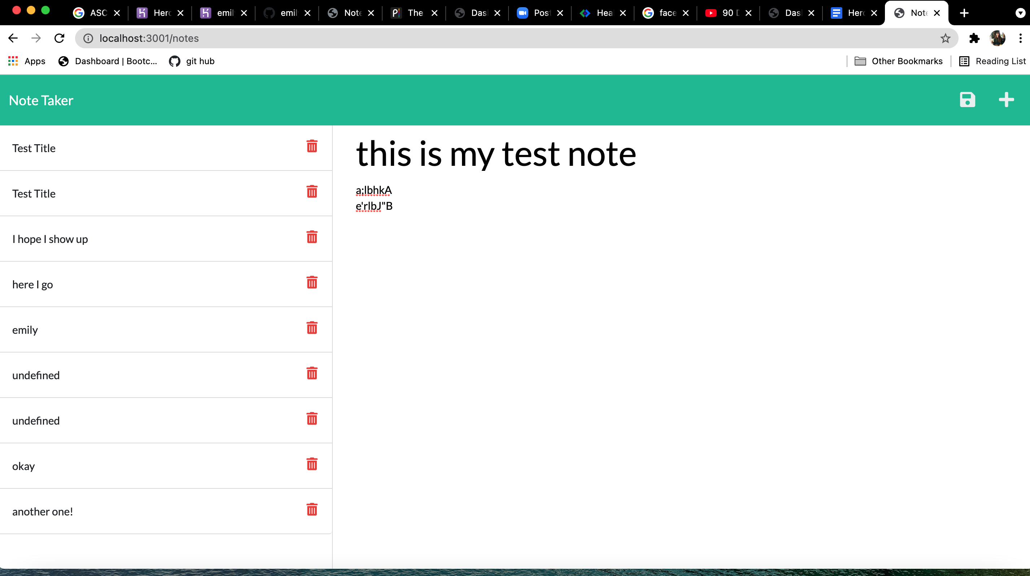Screen dimensions: 1030x576
Task: Switch to the Zoom 'Post' tab
Action: 538,13
